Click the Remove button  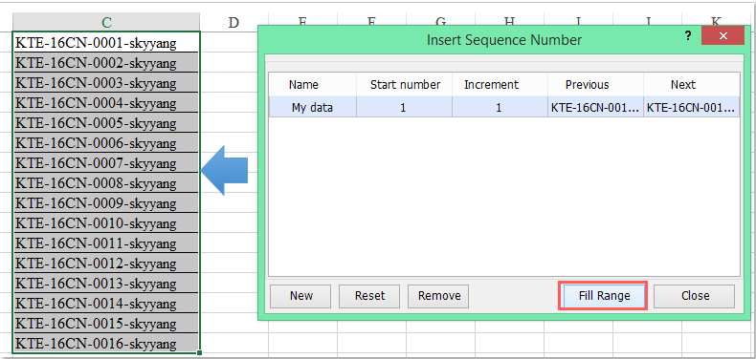tap(438, 295)
